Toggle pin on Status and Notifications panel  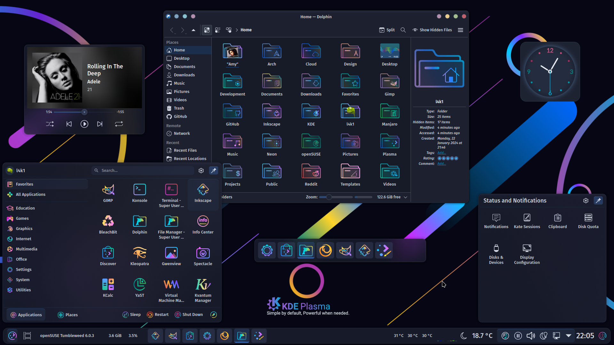click(598, 200)
